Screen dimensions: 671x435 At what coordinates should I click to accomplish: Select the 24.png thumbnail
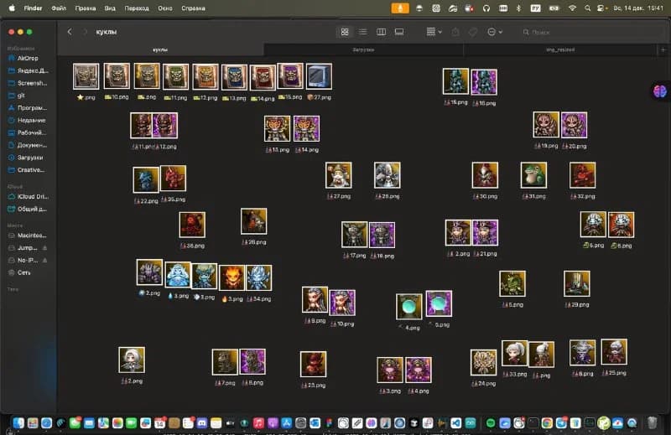(484, 362)
